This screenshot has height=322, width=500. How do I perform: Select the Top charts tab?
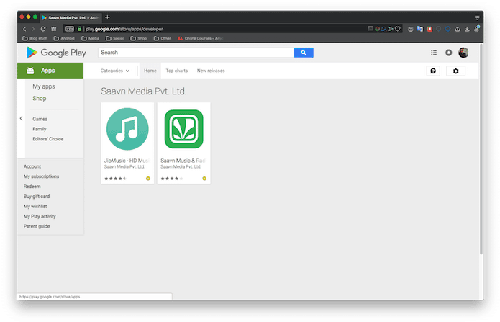click(x=177, y=71)
